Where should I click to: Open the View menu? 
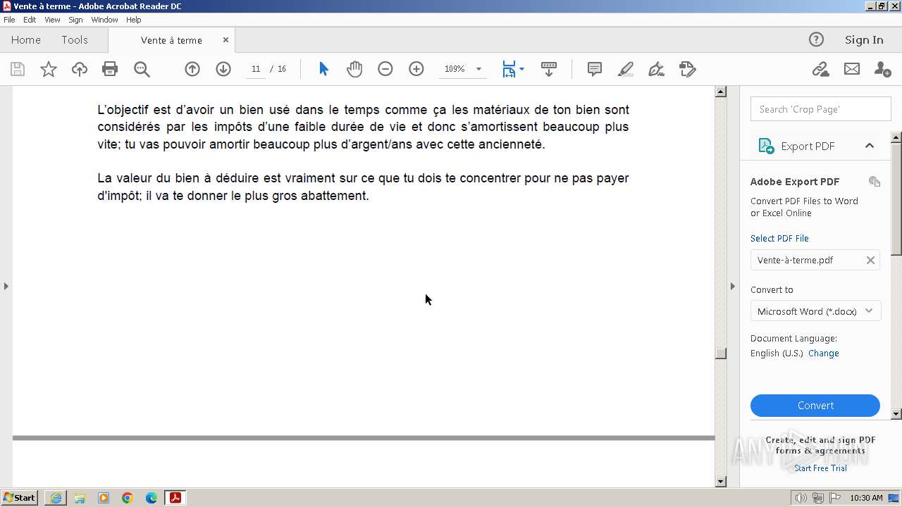click(52, 20)
